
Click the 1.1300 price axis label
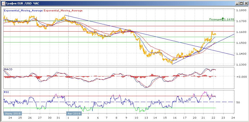click(x=241, y=64)
